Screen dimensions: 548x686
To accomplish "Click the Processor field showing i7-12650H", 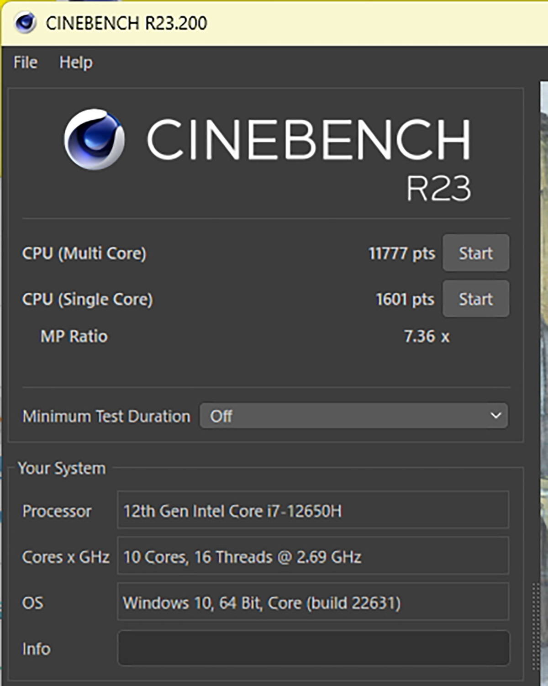I will (x=313, y=510).
